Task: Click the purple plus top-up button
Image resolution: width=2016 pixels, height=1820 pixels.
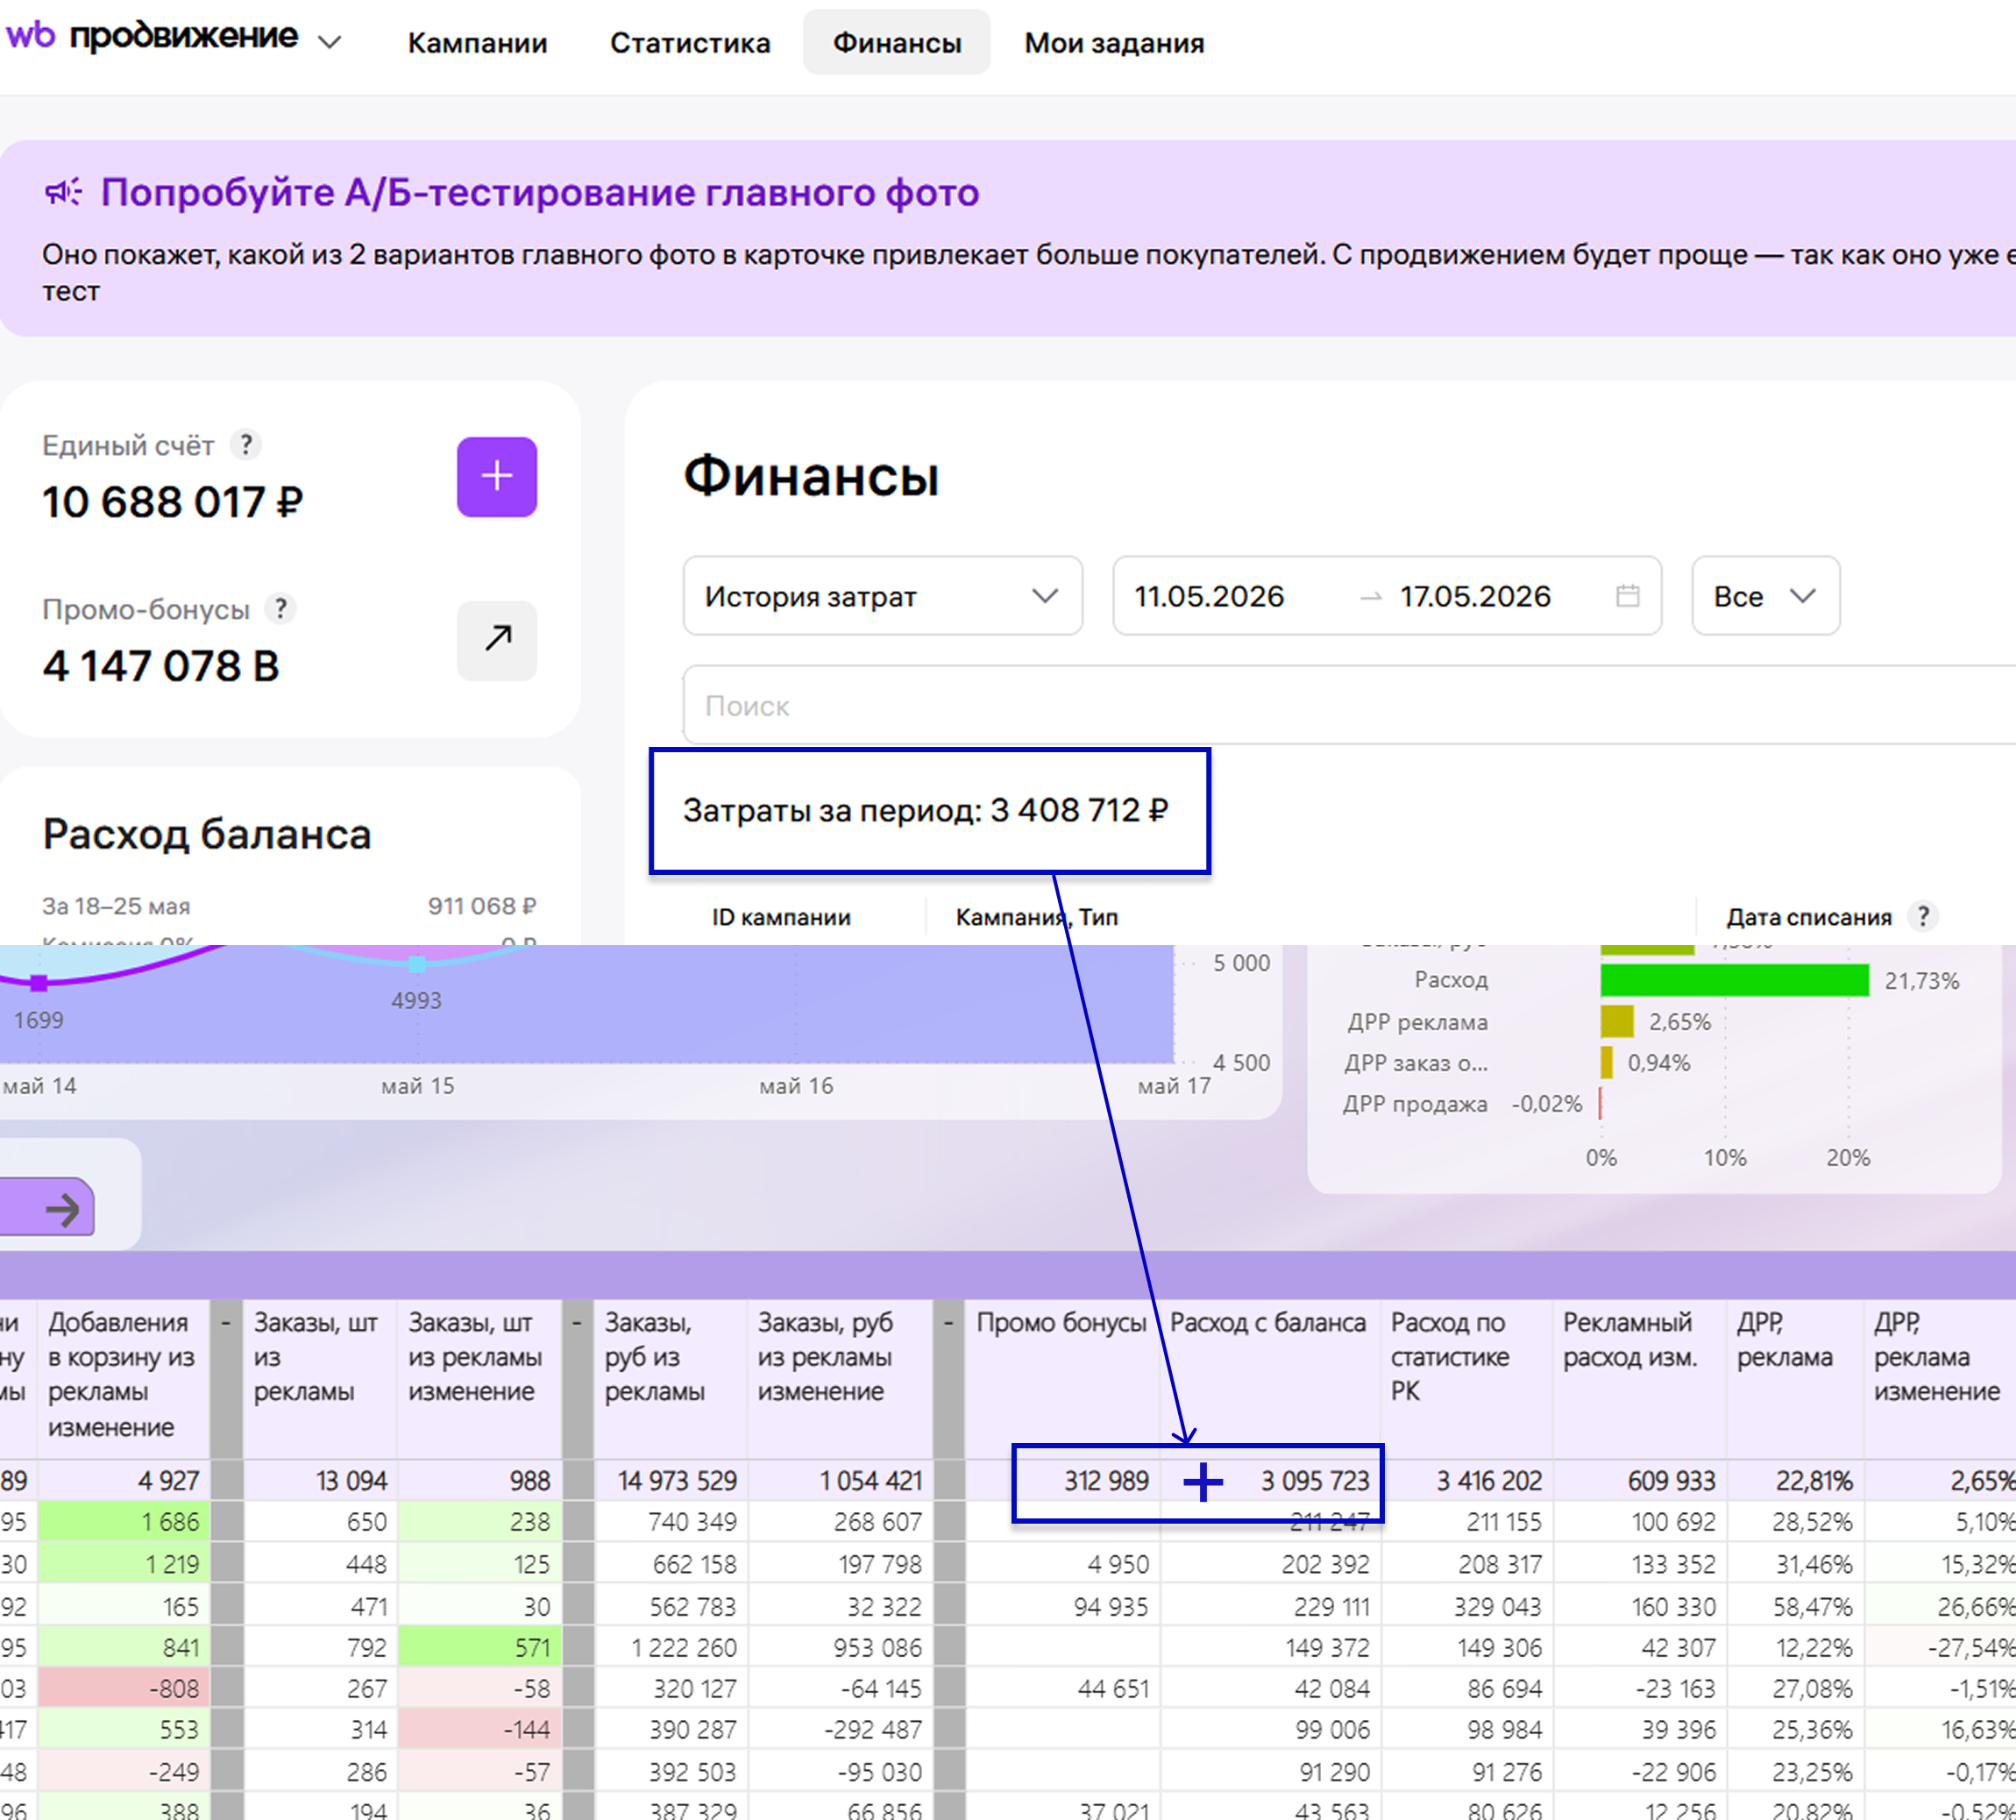Action: coord(497,477)
